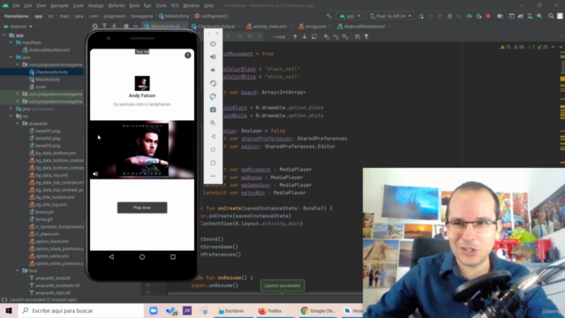Click the Windows Start button
The image size is (565, 318).
9,311
